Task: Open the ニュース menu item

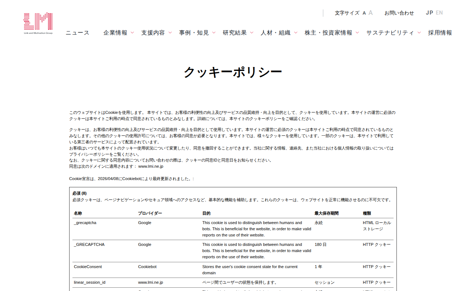Action: pyautogui.click(x=78, y=33)
